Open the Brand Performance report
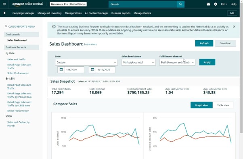243x159 pixels. [18, 111]
